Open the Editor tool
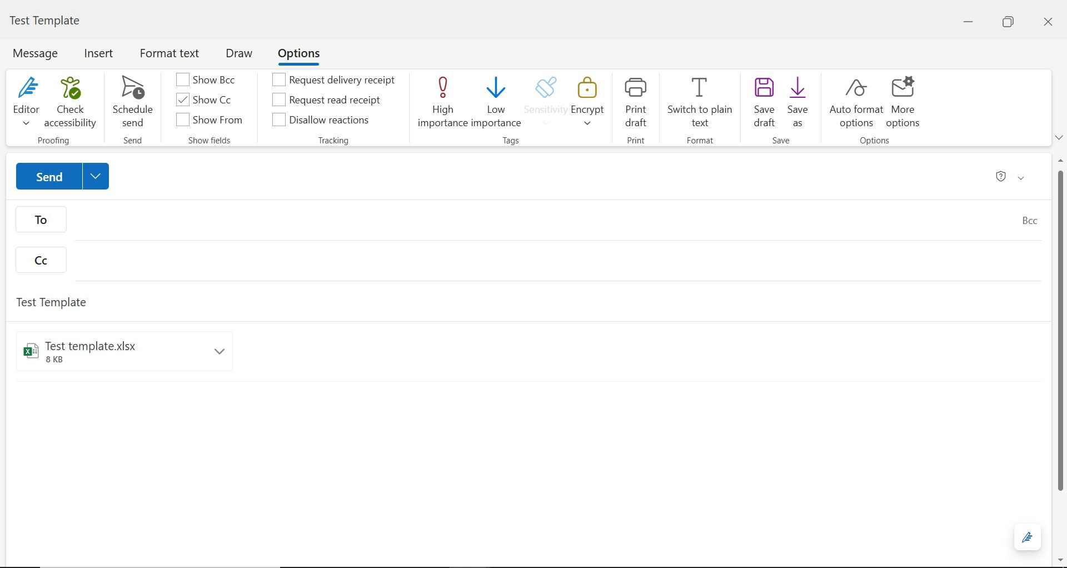 [26, 100]
